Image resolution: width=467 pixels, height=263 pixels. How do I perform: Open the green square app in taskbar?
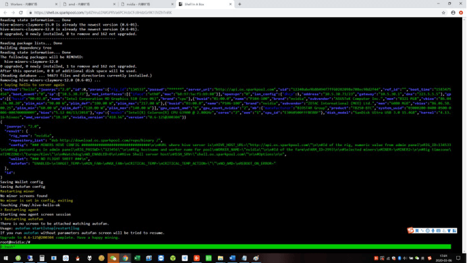(209, 258)
